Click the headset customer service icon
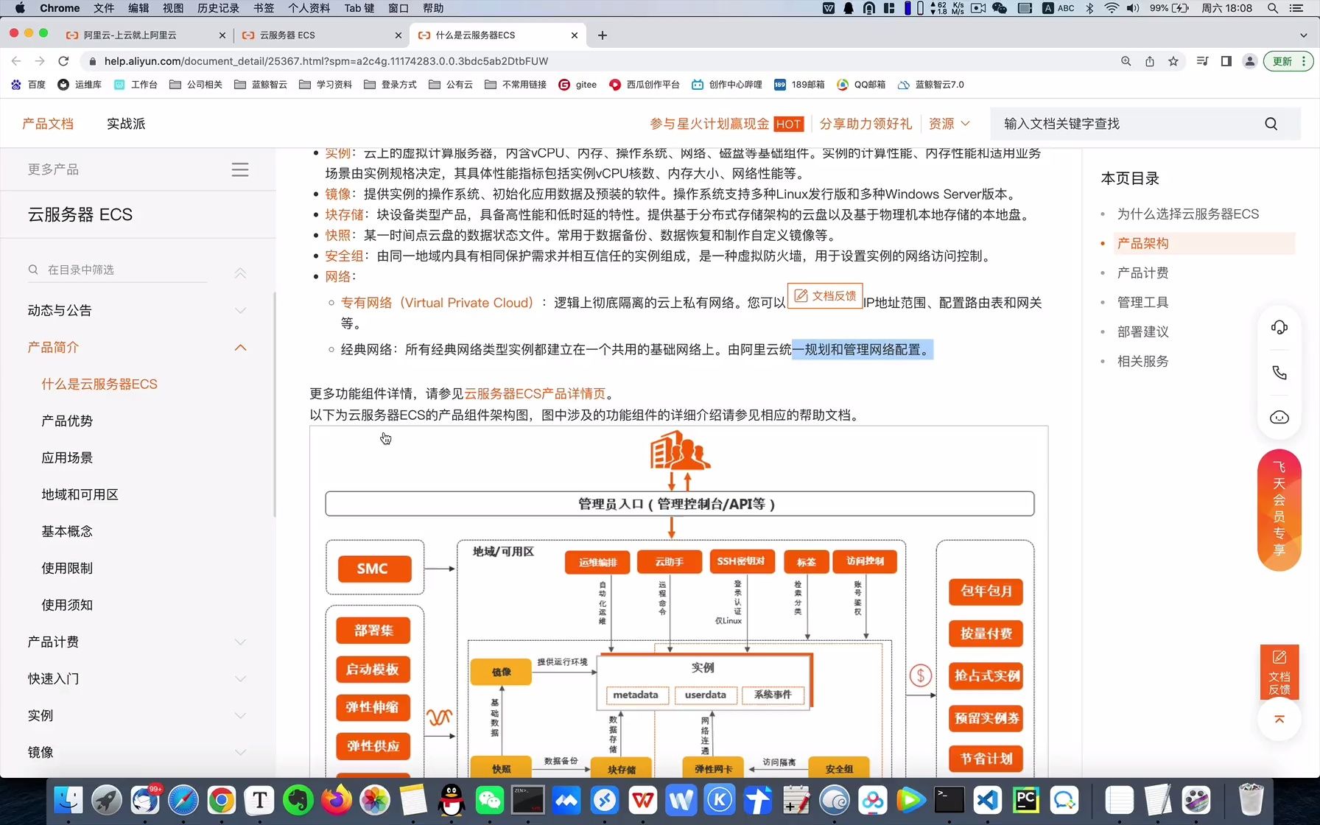Screen dimensions: 1320x825 click(x=1279, y=327)
